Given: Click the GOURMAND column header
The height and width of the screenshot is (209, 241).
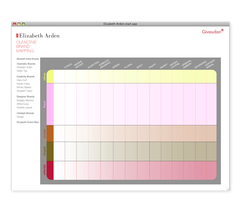Looking at the screenshot, I should click(x=200, y=65).
